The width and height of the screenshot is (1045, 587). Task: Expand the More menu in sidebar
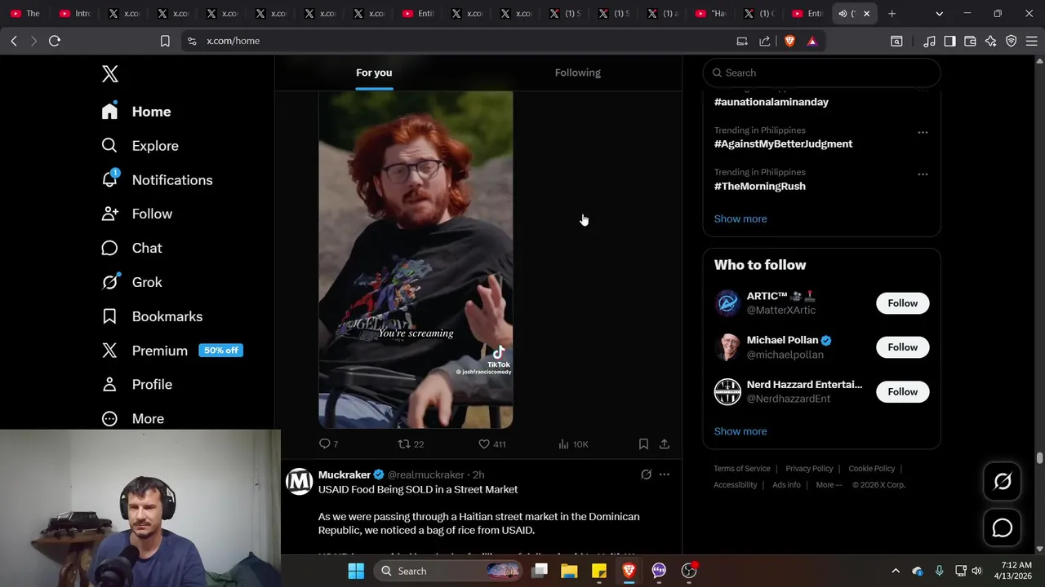[x=133, y=418]
